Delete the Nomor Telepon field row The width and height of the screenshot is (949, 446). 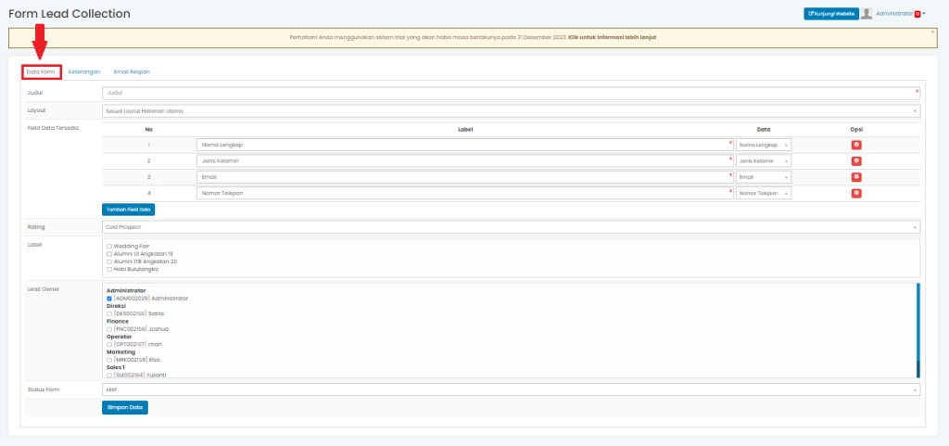pyautogui.click(x=856, y=193)
